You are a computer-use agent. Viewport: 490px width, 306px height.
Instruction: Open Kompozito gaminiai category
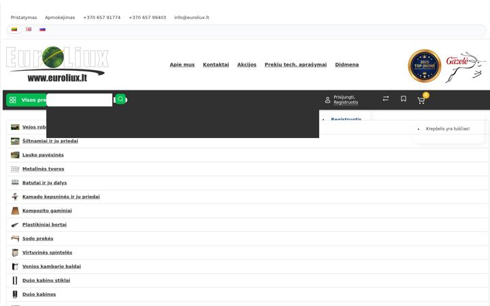pyautogui.click(x=47, y=211)
